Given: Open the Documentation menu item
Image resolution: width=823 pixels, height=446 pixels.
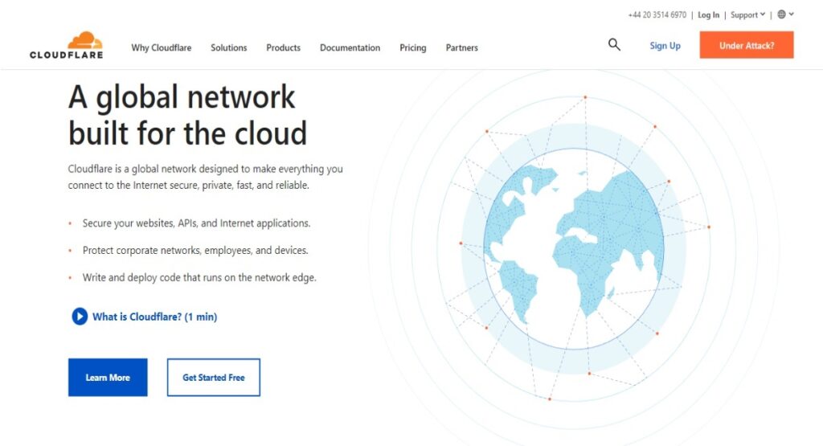Looking at the screenshot, I should click(350, 47).
